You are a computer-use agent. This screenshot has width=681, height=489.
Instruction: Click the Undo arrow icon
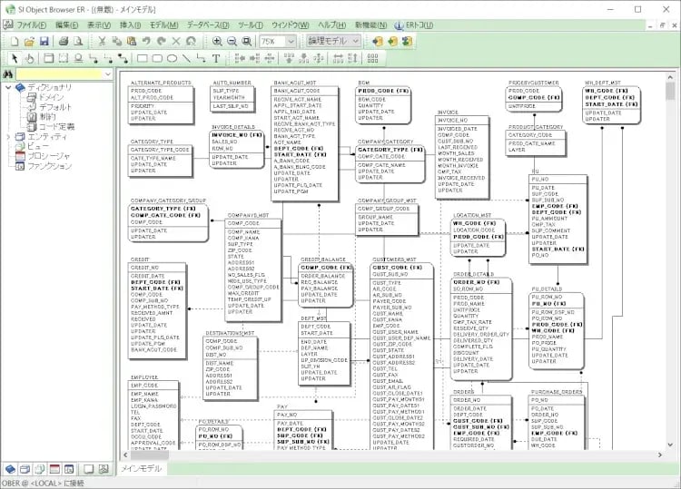click(146, 42)
